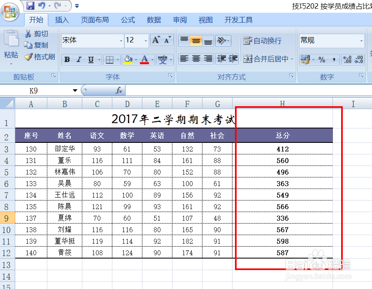This screenshot has height=289, width=372.
Task: Apply percent style to the selection
Action: 321,59
